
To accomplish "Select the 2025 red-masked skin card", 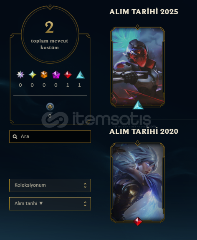I will click(138, 67).
